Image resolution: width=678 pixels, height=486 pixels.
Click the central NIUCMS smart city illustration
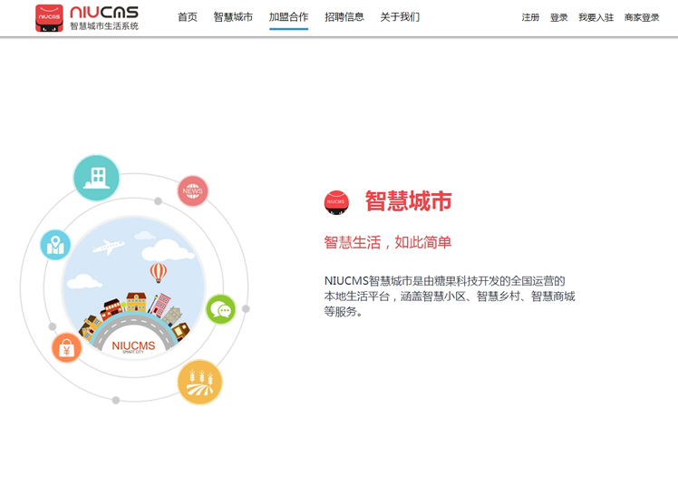[133, 287]
